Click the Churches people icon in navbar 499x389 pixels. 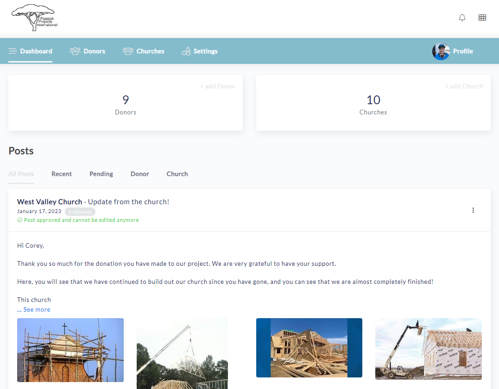pyautogui.click(x=128, y=51)
